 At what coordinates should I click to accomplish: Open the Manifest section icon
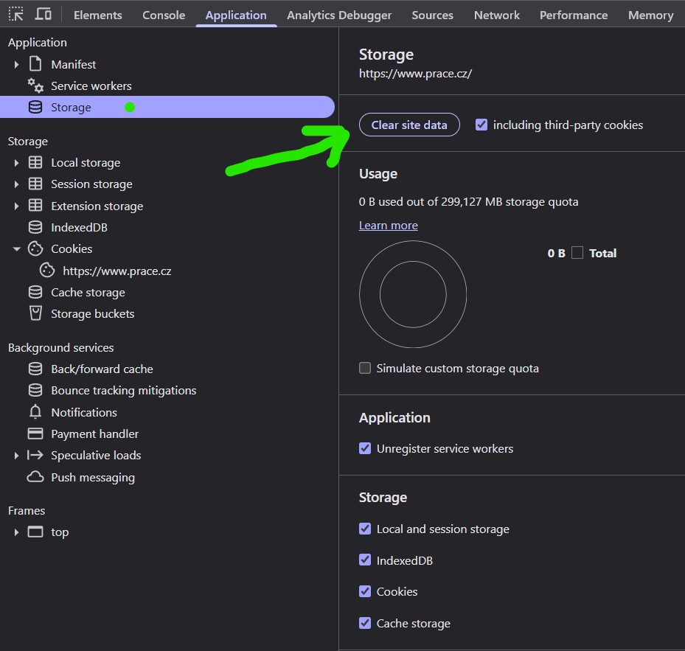(x=35, y=64)
